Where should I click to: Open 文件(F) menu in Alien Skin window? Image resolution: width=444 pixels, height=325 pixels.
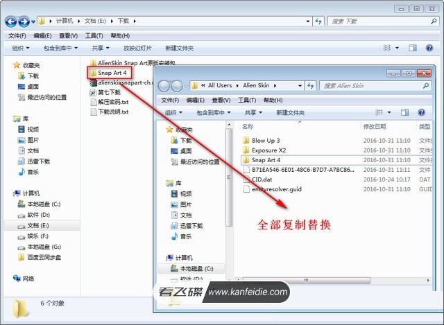(170, 100)
